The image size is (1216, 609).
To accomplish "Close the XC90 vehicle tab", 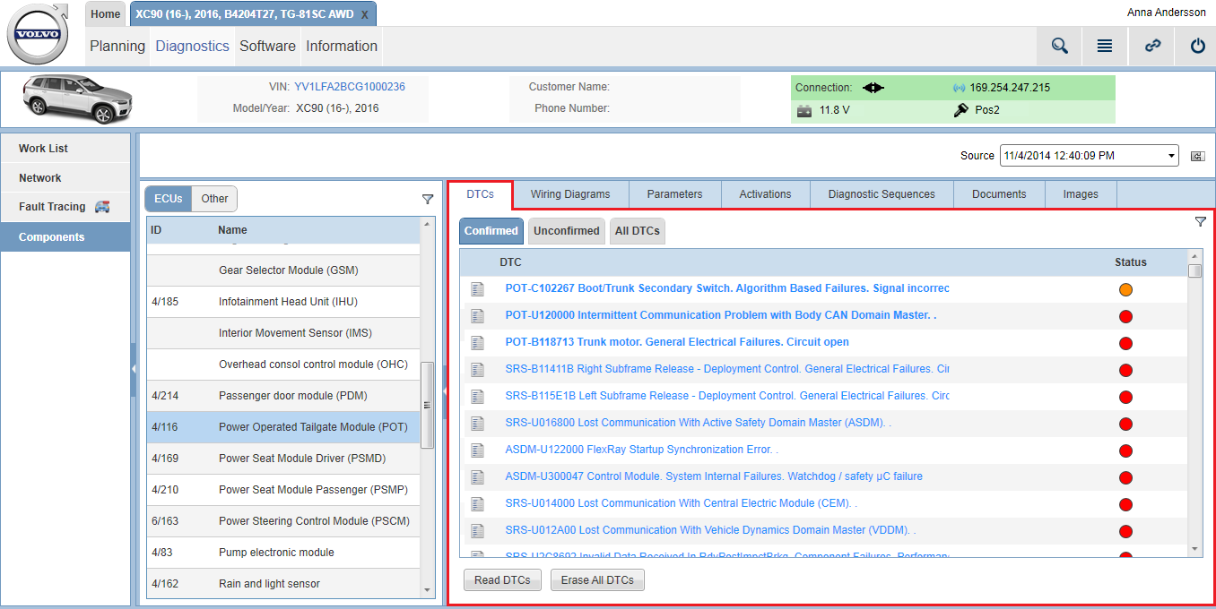I will click(x=364, y=14).
